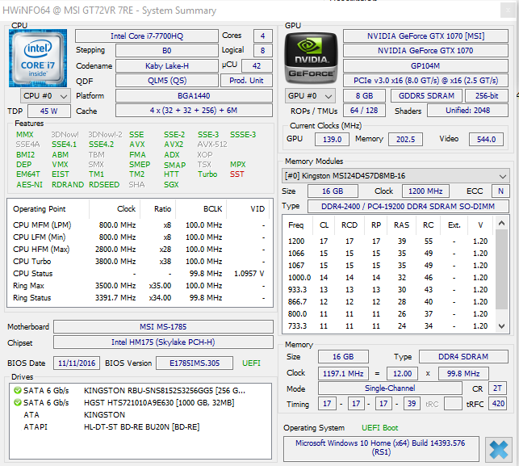
Task: Click the Windows 10 Home operating system field
Action: coord(381,448)
